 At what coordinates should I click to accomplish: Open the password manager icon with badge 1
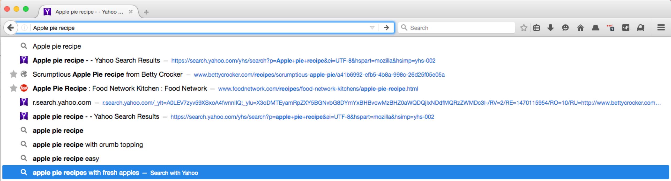click(x=610, y=28)
